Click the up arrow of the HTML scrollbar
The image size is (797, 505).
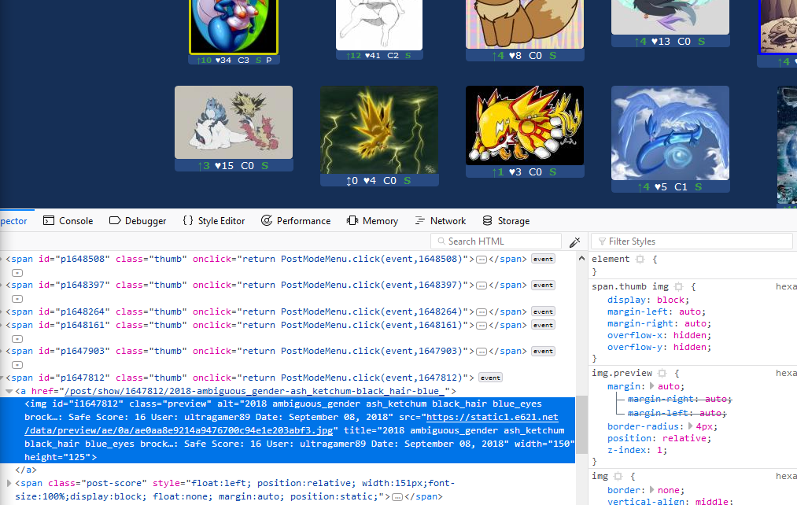tap(581, 259)
